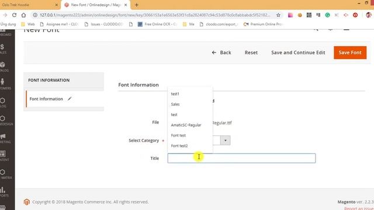This screenshot has height=210, width=374.
Task: Click the red blocked extension icon
Action: (355, 15)
